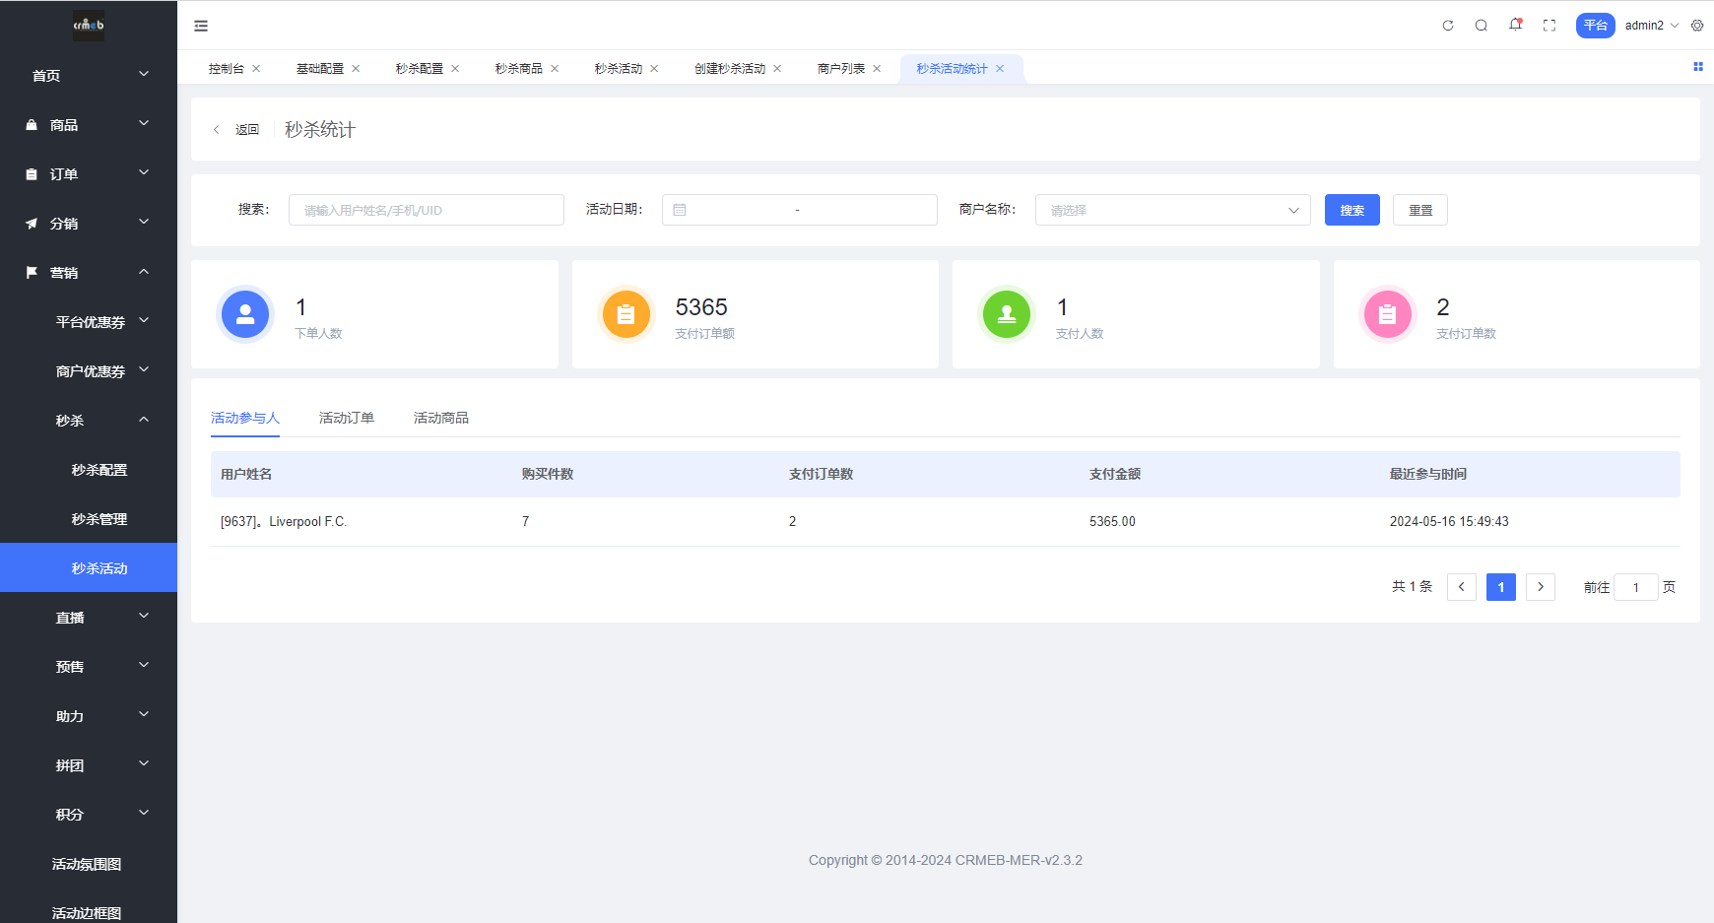Screen dimensions: 1714x923
Task: Close the 基础配置 tab
Action: [356, 69]
